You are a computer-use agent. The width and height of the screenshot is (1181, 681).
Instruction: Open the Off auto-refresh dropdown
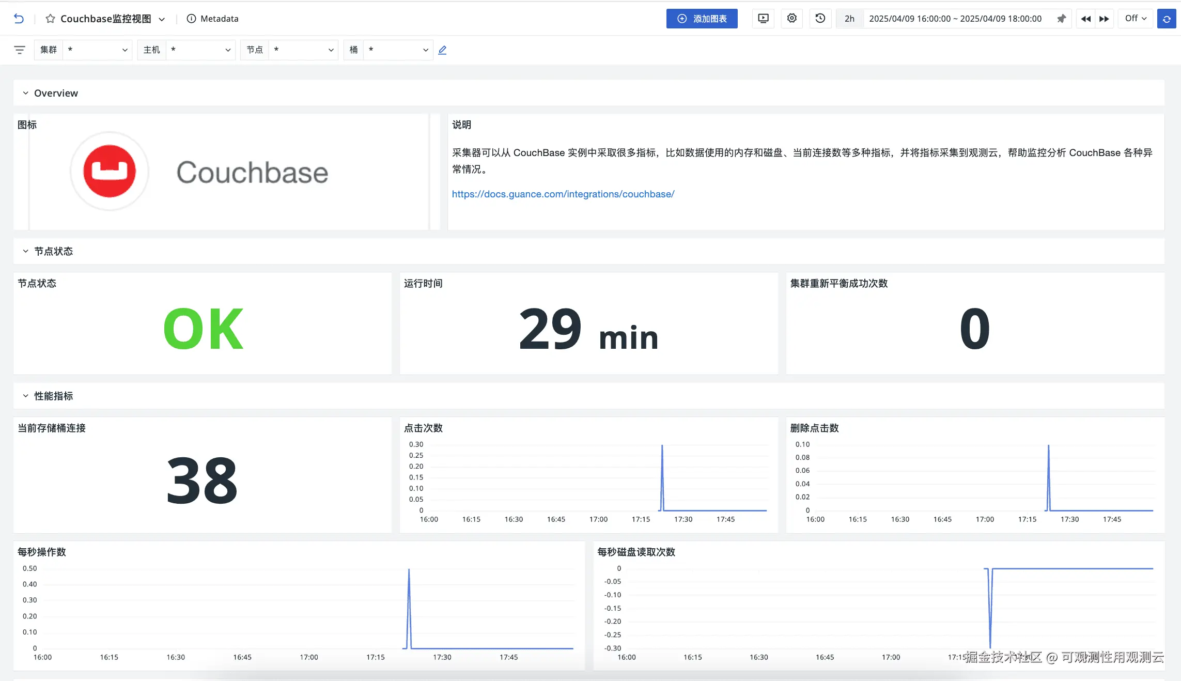click(x=1136, y=19)
